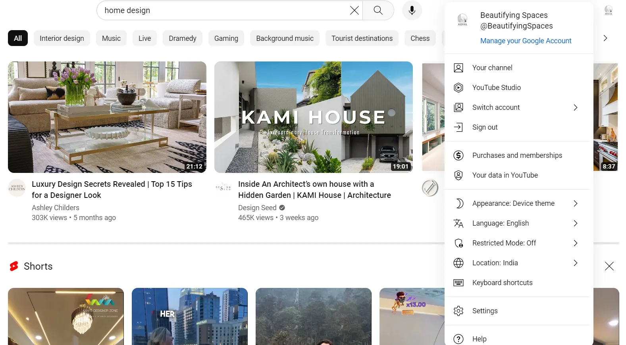Click Manage your Google Account link
This screenshot has width=626, height=345.
(526, 41)
